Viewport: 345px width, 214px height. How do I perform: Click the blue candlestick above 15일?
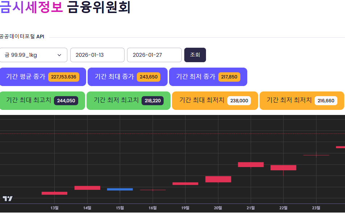(x=120, y=189)
